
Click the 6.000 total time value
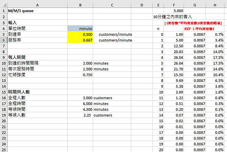[x=87, y=104]
